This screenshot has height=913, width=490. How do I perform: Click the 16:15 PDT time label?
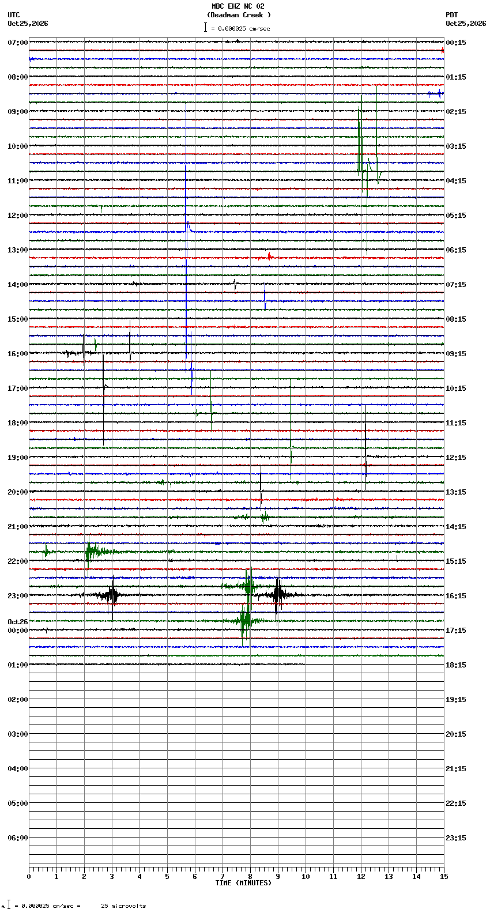pyautogui.click(x=456, y=596)
